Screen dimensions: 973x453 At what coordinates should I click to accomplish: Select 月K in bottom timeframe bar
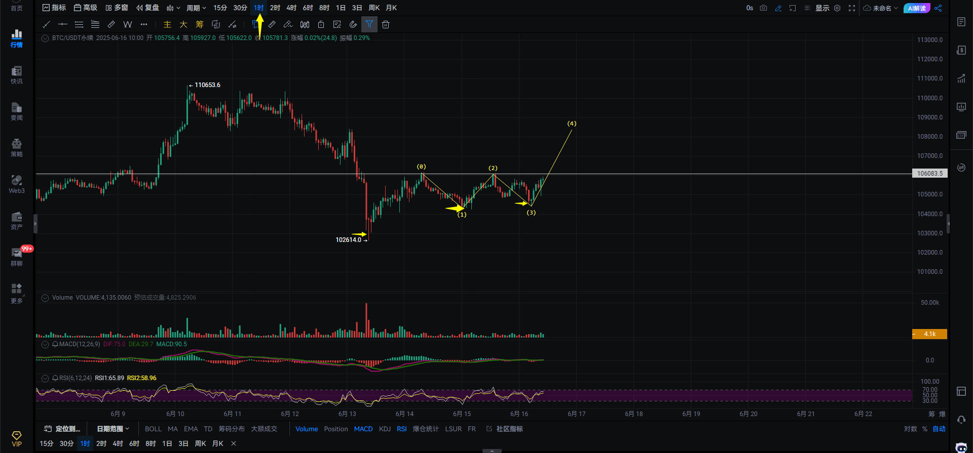[x=218, y=443]
